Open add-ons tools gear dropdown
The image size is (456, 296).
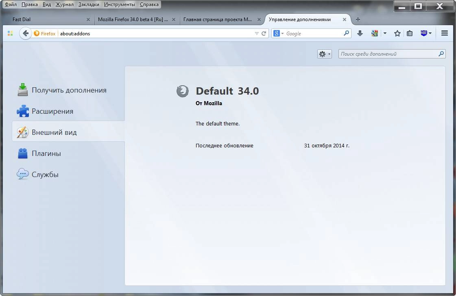325,54
